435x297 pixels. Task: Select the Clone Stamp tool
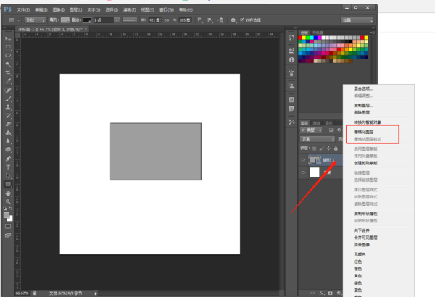[x=8, y=107]
